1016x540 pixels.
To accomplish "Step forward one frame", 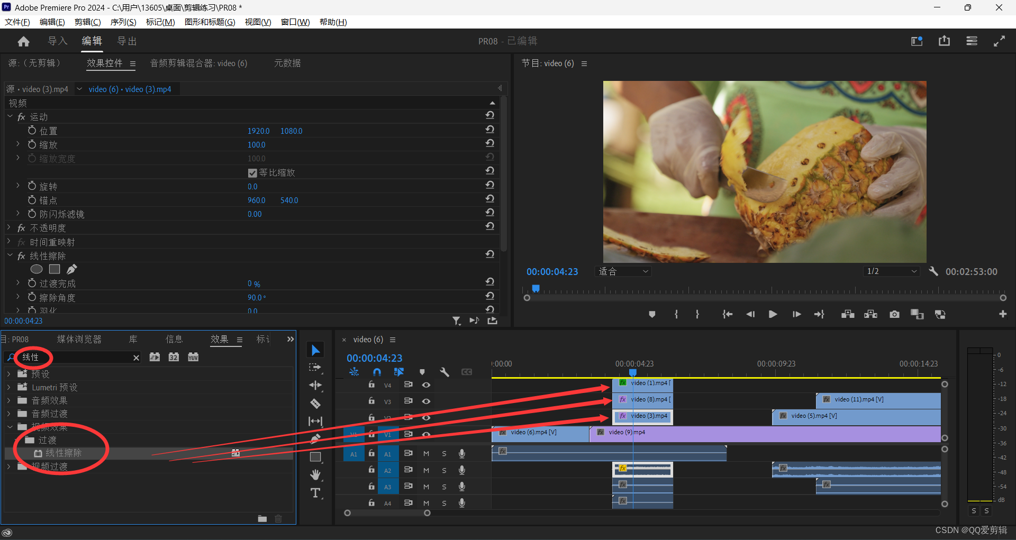I will click(796, 314).
